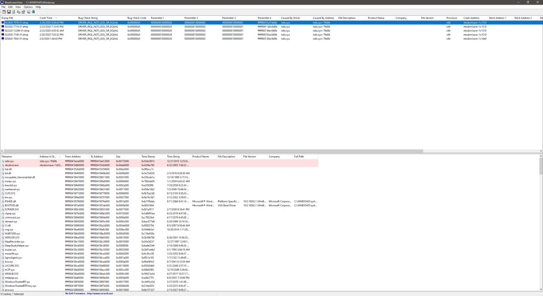Sort lower pane by Address In Stack
543x296 pixels.
pyautogui.click(x=51, y=157)
